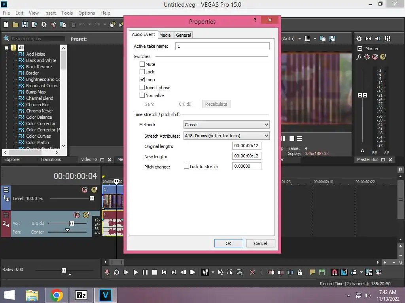
Task: Click OK in Properties dialog
Action: [x=229, y=243]
